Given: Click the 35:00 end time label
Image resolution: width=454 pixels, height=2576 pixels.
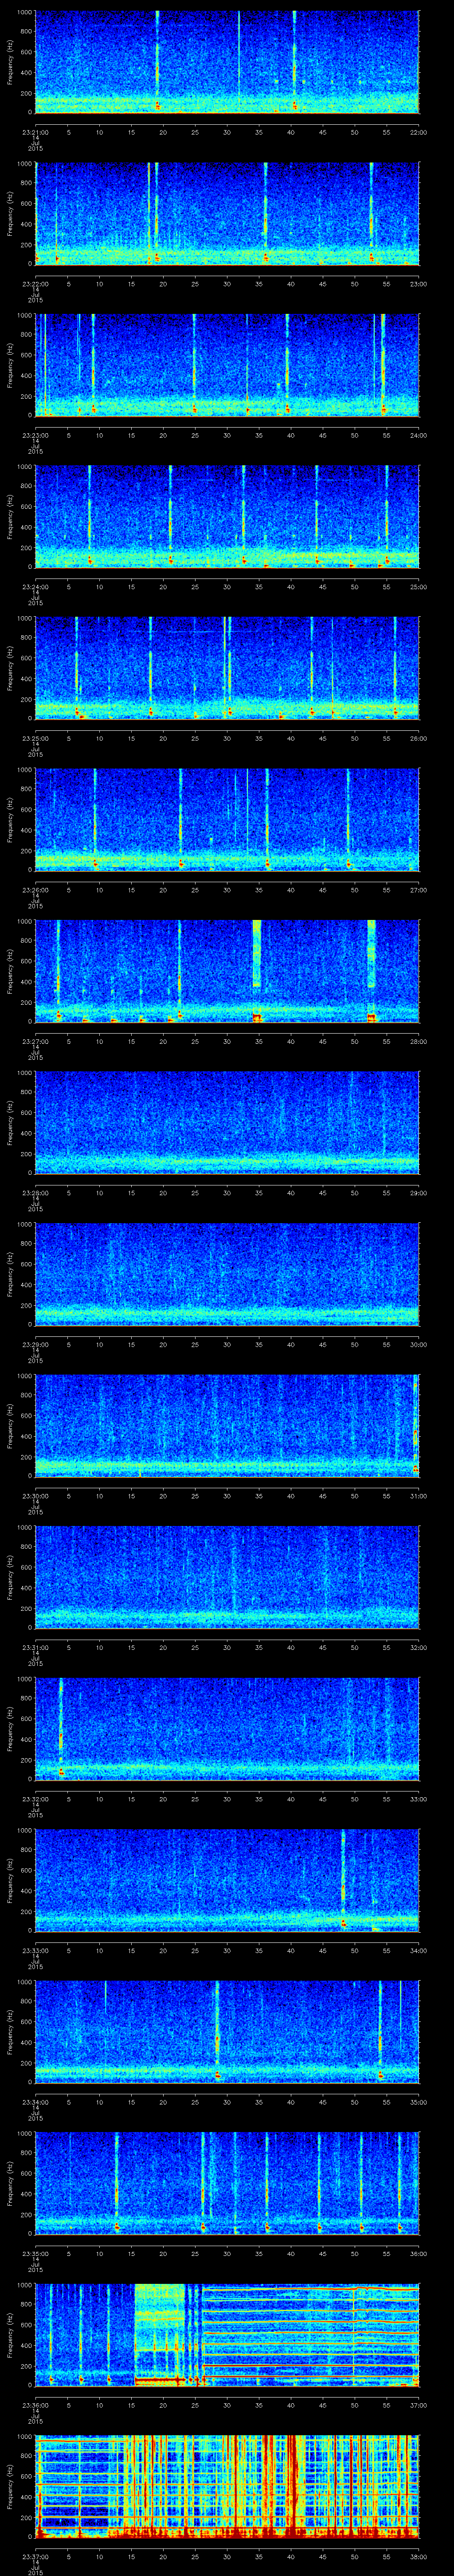Looking at the screenshot, I should pos(418,2101).
